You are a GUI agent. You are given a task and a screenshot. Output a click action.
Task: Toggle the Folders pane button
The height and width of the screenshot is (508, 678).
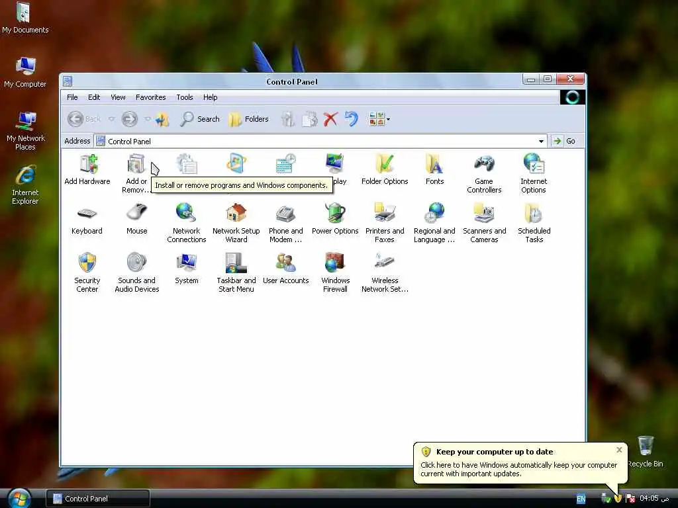click(249, 119)
